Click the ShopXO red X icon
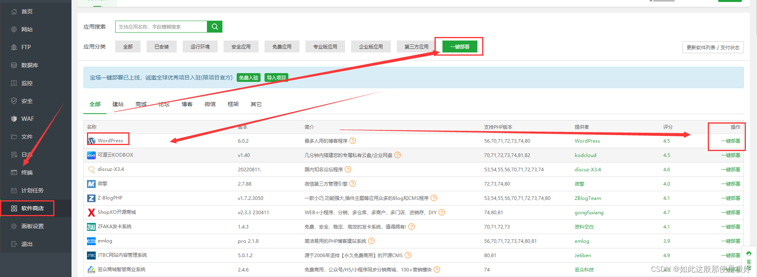 (91, 213)
